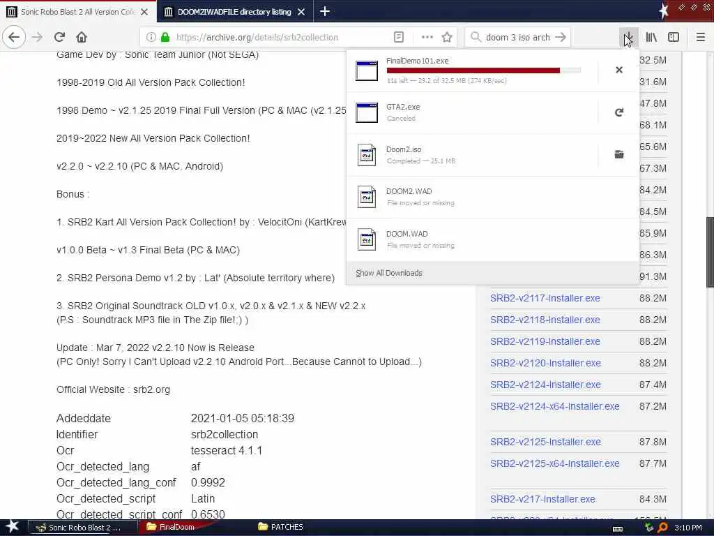Switch to Sonic Robo Blast 2 tab

(x=77, y=11)
